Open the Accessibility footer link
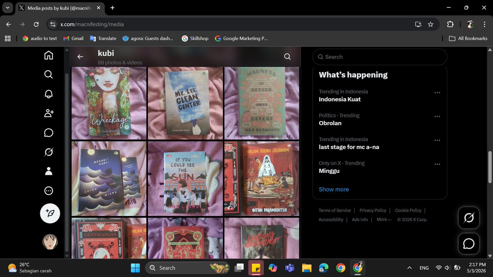 pos(331,220)
